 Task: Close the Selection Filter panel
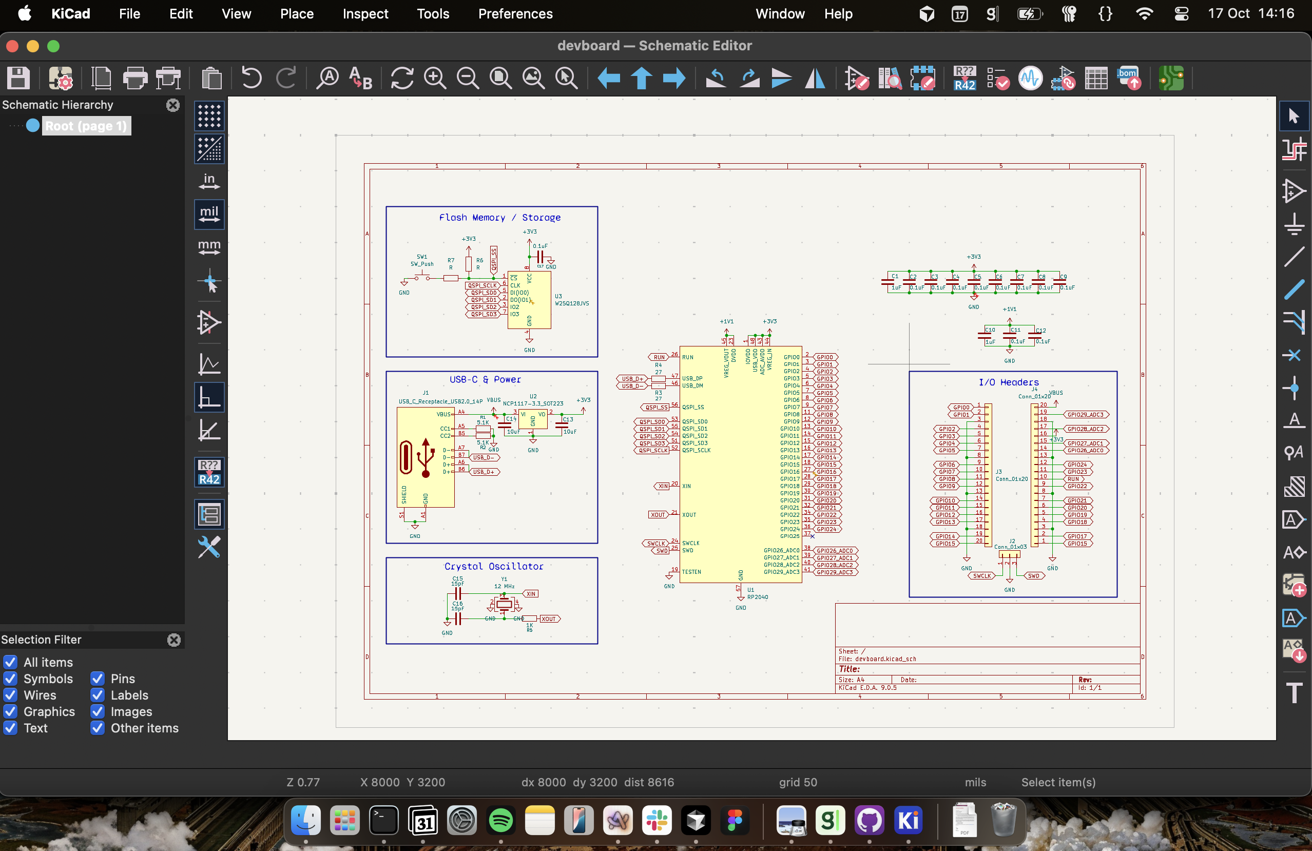173,640
